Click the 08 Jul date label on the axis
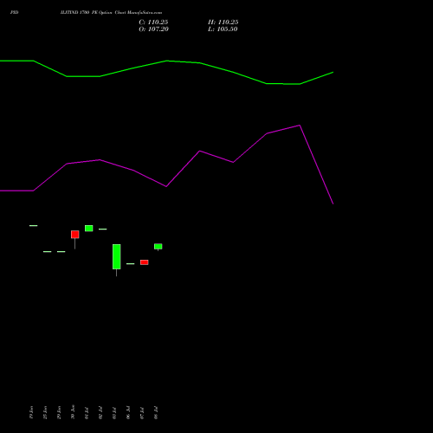This screenshot has height=433, width=433. (156, 413)
